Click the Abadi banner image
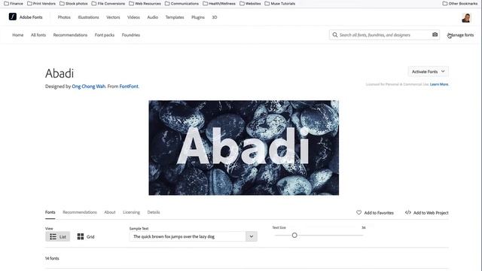482x271 pixels. (x=244, y=148)
